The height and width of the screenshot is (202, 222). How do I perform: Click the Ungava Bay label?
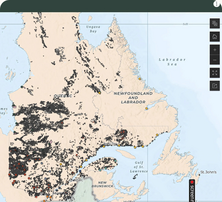click(x=93, y=29)
